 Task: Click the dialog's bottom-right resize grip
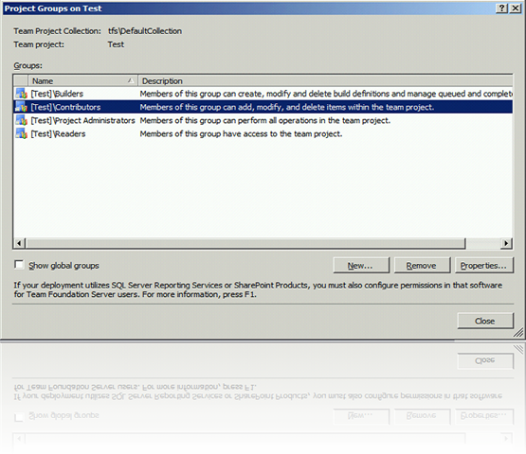(518, 332)
